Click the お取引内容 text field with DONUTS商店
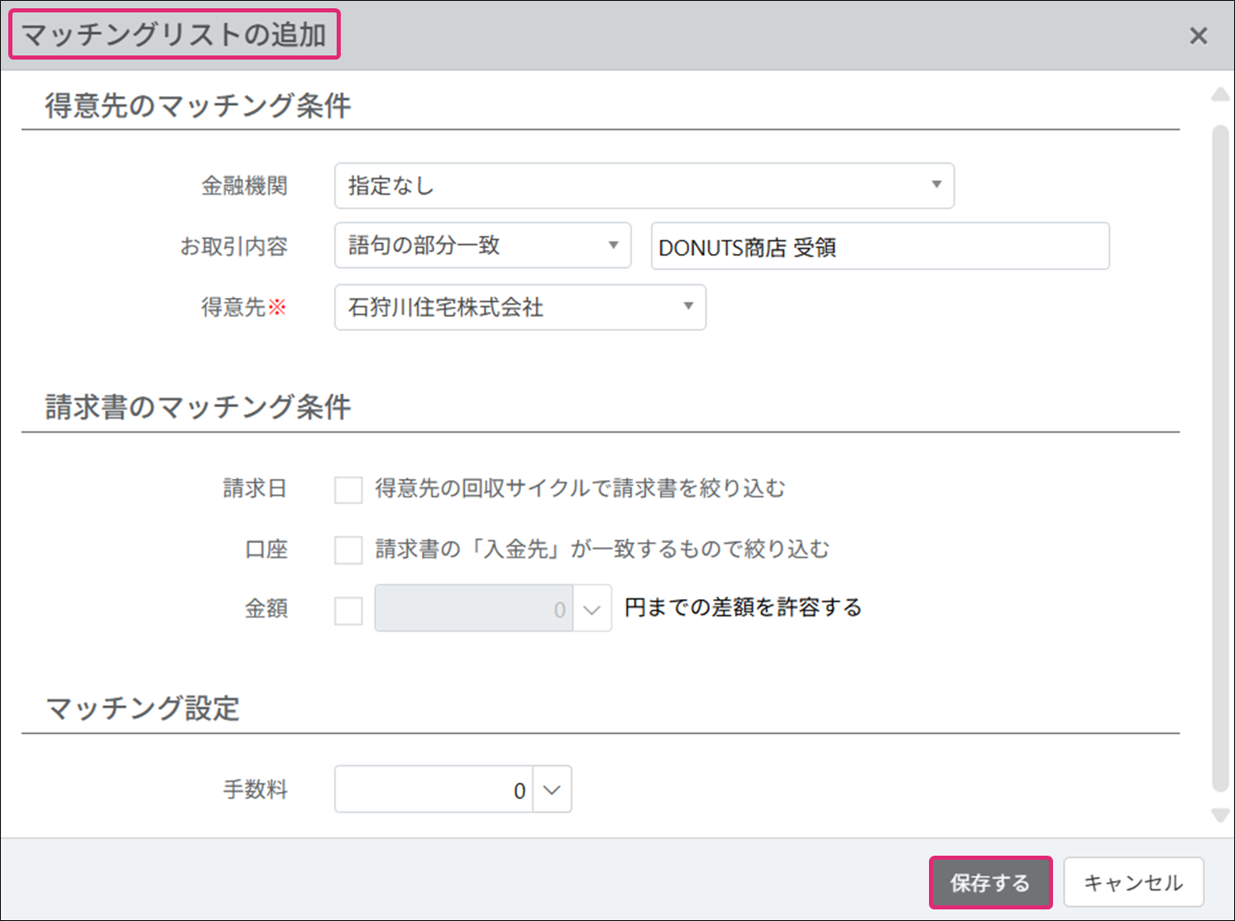The image size is (1235, 921). coord(879,247)
